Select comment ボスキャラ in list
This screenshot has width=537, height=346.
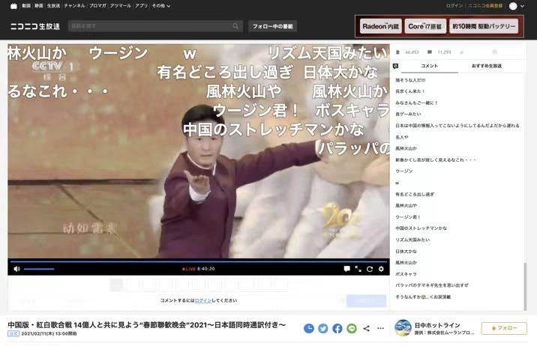tap(406, 274)
